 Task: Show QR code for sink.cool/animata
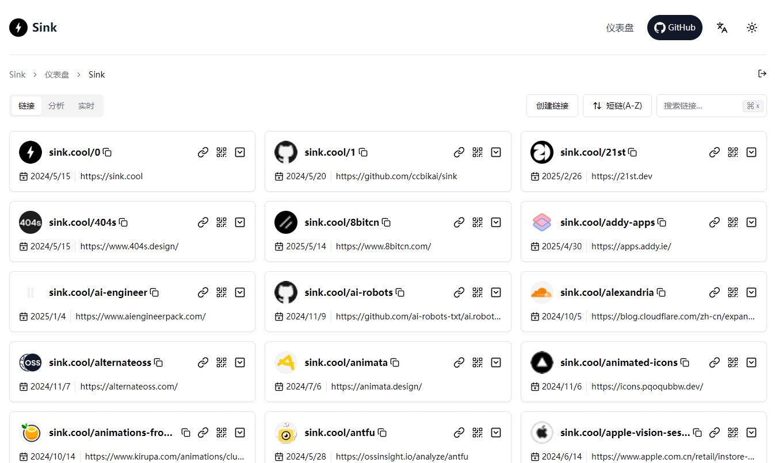[478, 362]
